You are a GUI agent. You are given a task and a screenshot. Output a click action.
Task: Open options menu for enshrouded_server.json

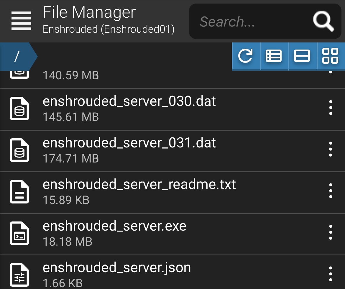pyautogui.click(x=331, y=274)
